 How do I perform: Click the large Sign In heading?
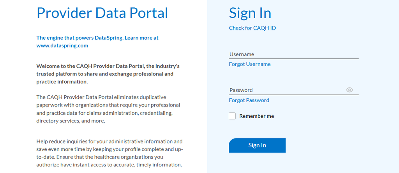pyautogui.click(x=250, y=13)
